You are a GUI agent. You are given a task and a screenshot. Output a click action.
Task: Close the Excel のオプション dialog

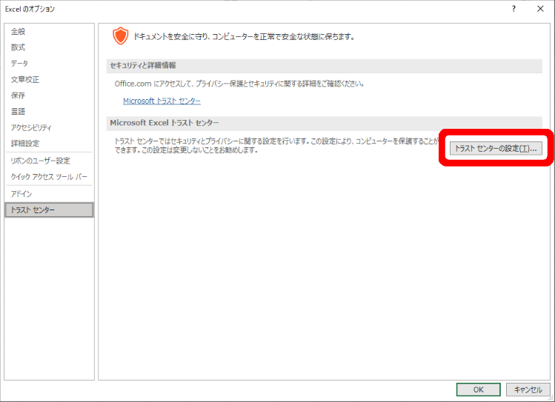click(x=539, y=9)
